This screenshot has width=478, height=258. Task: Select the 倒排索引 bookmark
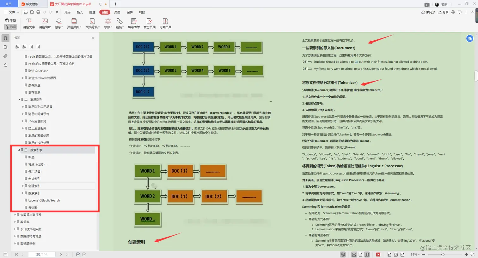click(34, 179)
